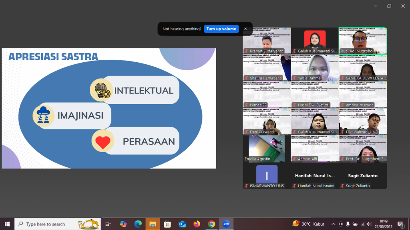Open Microsoft Store taskbar icon
The width and height of the screenshot is (410, 230).
point(167,224)
